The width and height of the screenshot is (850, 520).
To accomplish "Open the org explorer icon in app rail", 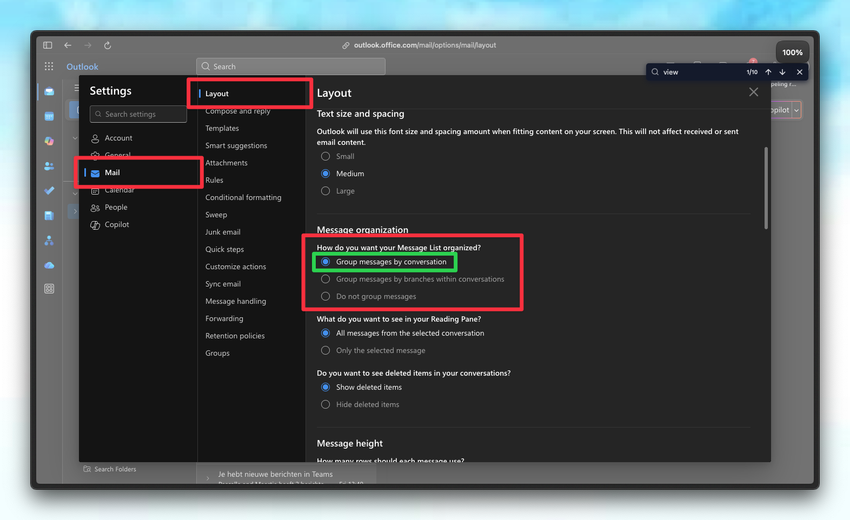I will point(49,241).
